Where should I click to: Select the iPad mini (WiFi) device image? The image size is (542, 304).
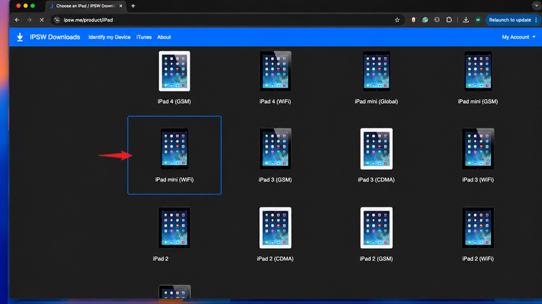point(174,149)
